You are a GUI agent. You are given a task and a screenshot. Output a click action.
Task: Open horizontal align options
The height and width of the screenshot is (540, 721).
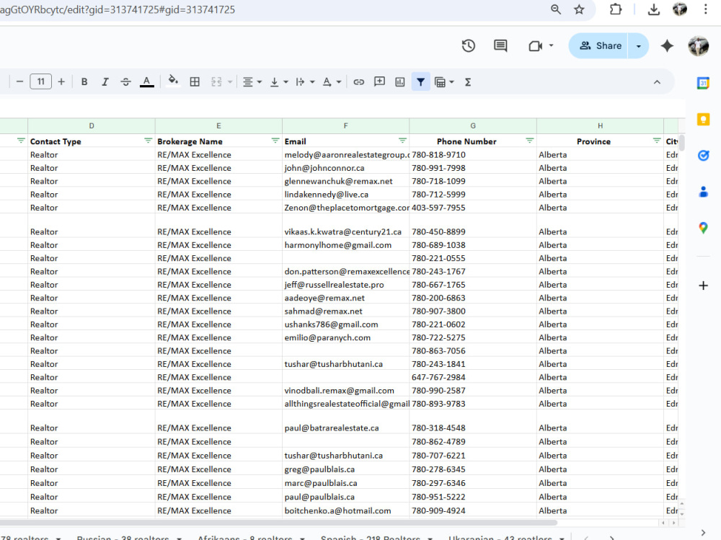pos(252,82)
